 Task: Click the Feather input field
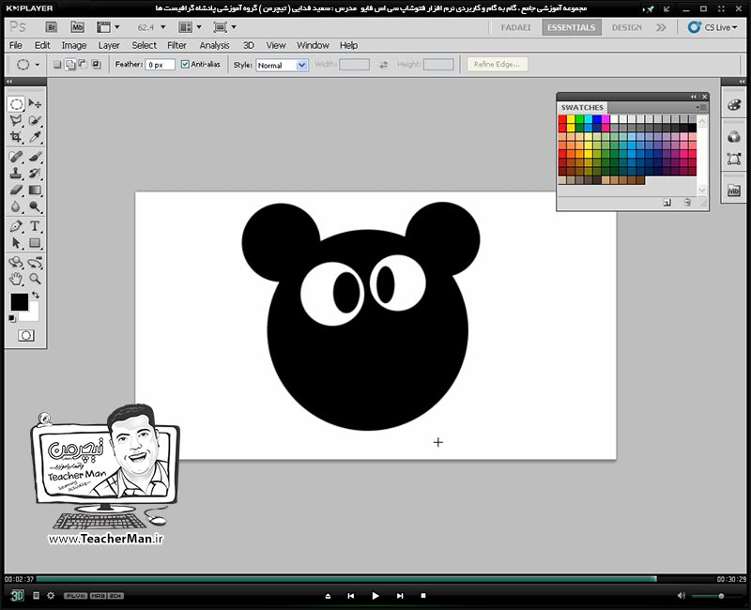160,65
